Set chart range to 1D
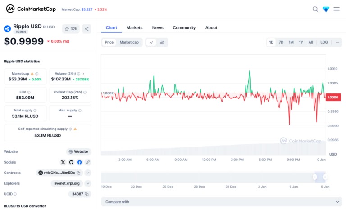This screenshot has width=346, height=209. click(x=271, y=42)
